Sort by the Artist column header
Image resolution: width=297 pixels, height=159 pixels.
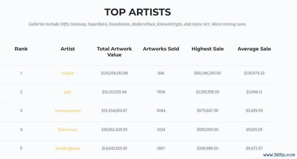(68, 49)
